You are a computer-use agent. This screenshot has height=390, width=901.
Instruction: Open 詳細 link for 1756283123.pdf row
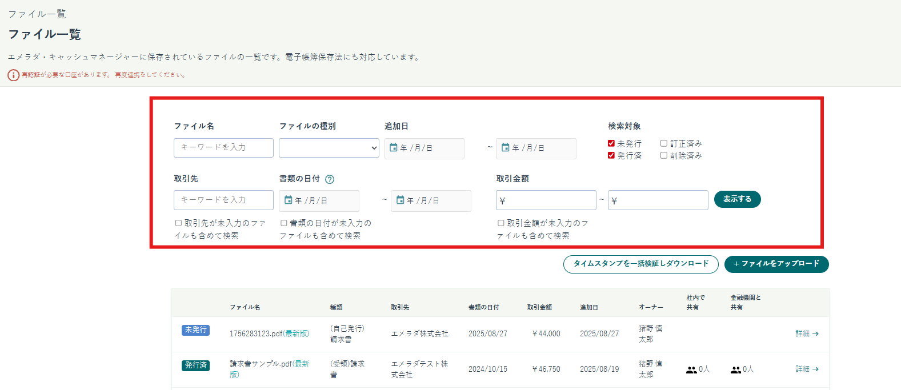tap(807, 333)
